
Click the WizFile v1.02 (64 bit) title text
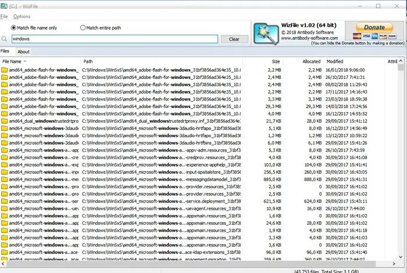point(309,25)
